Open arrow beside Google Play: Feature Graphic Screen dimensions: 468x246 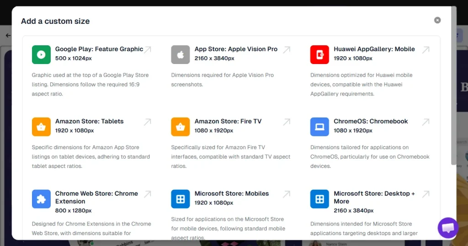tap(148, 49)
